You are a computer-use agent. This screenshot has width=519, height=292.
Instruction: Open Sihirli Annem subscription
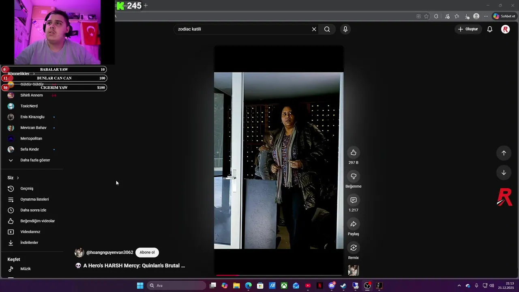tap(32, 95)
